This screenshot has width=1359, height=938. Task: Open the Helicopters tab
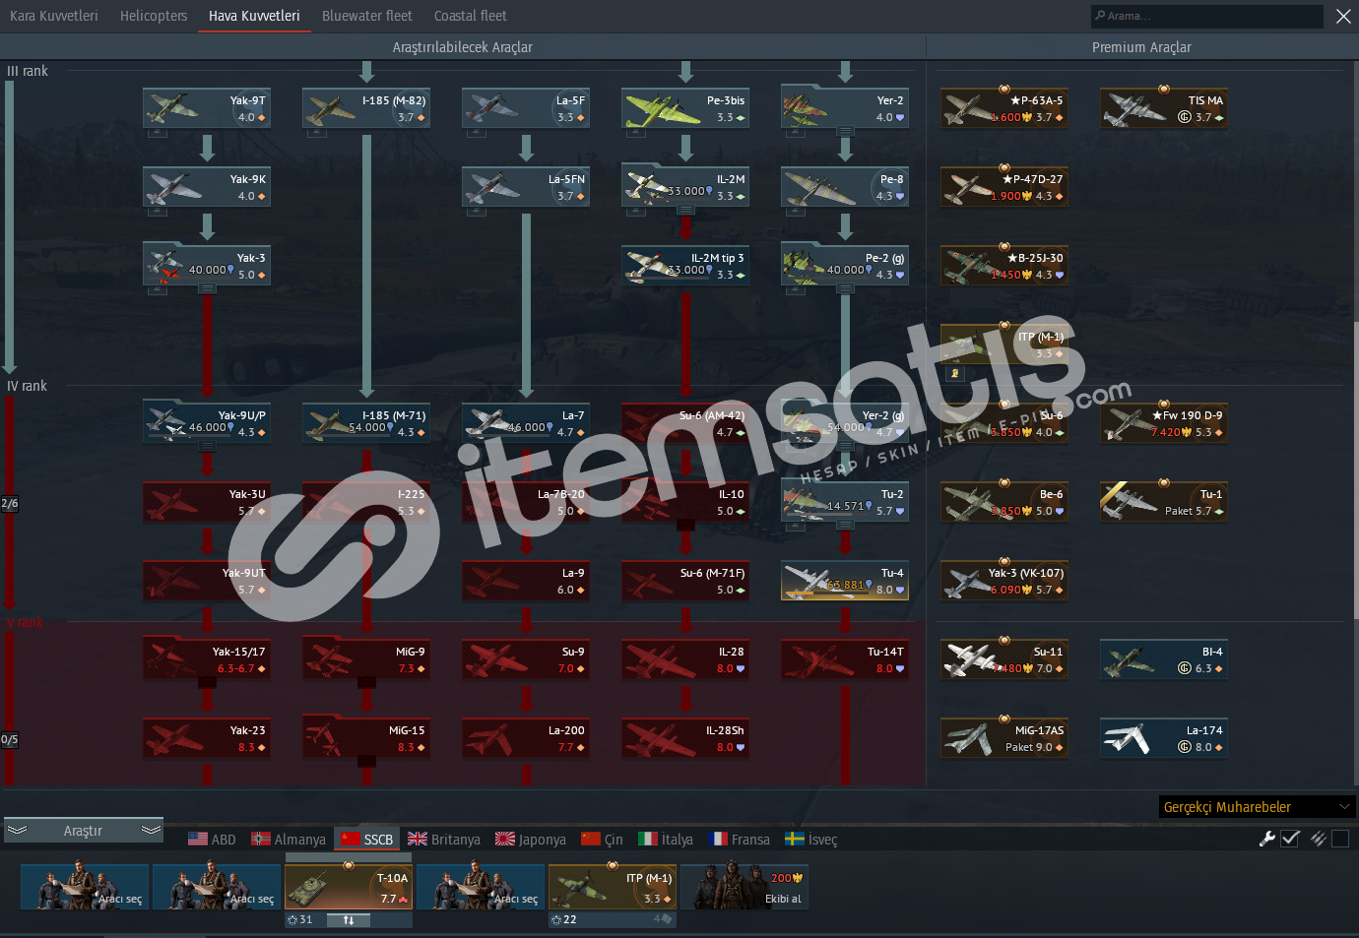[154, 16]
